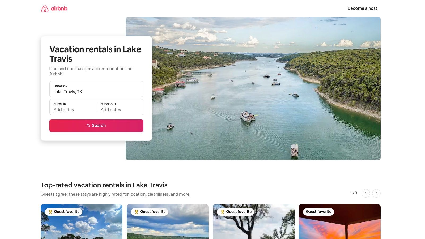
Task: Click trophy icon on second Guest favorite badge
Action: (x=136, y=212)
